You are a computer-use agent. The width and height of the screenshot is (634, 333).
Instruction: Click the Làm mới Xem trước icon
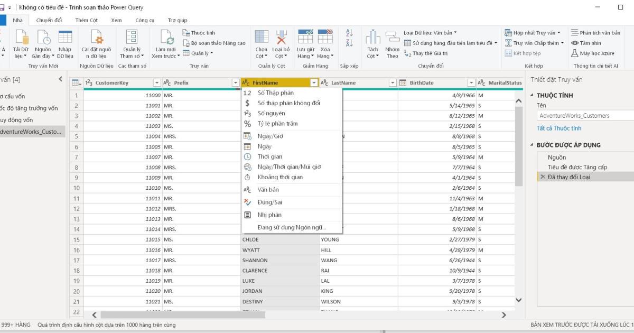[165, 38]
